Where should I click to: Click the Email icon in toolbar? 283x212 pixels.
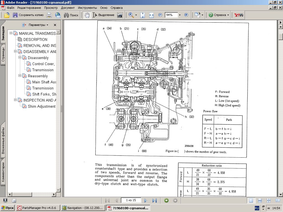point(58,15)
